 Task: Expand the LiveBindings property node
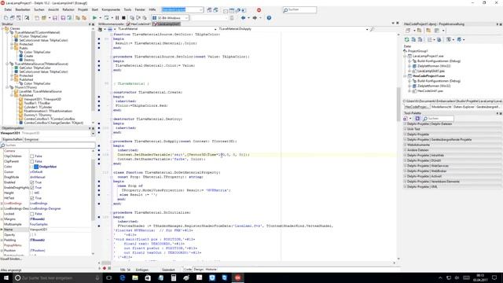(2, 204)
